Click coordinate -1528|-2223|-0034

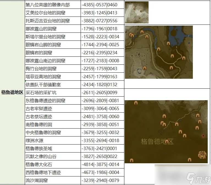[100, 37]
